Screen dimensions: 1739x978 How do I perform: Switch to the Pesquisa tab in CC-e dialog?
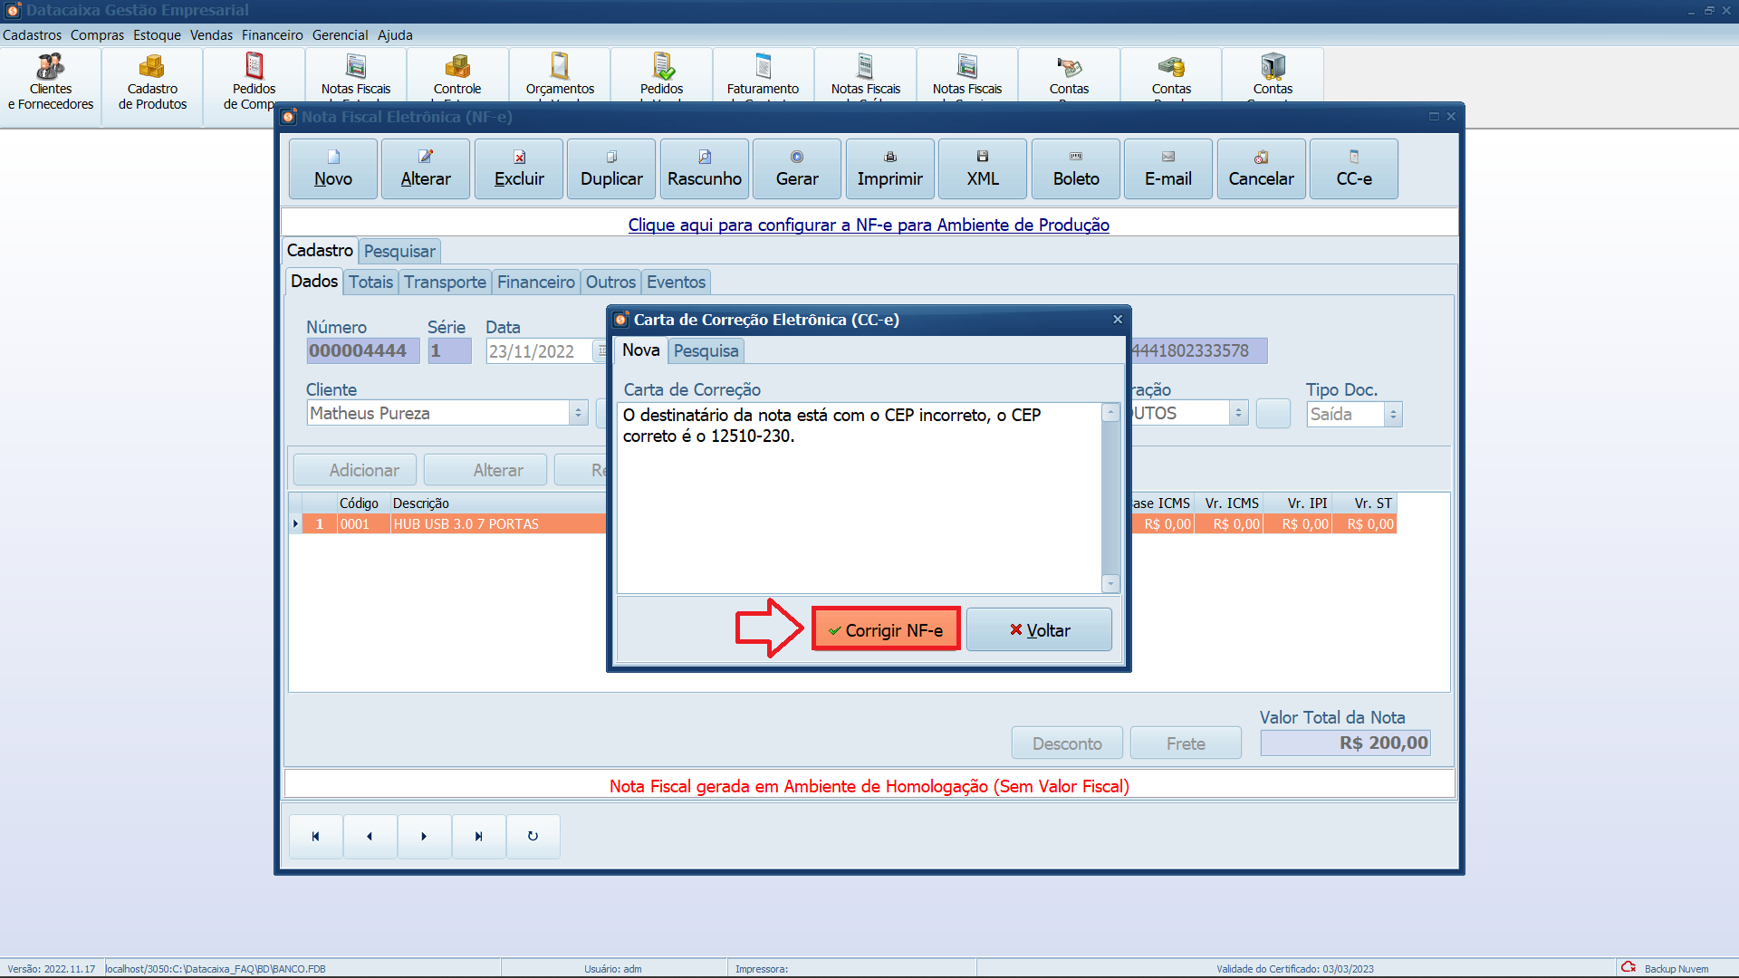pos(706,351)
